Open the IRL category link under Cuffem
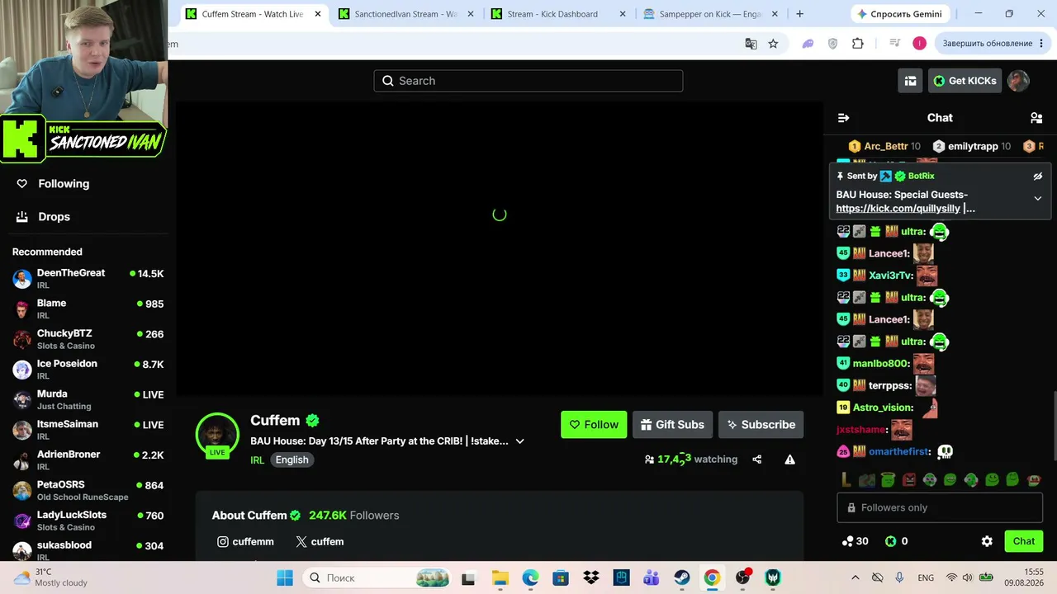The width and height of the screenshot is (1057, 594). 258,460
